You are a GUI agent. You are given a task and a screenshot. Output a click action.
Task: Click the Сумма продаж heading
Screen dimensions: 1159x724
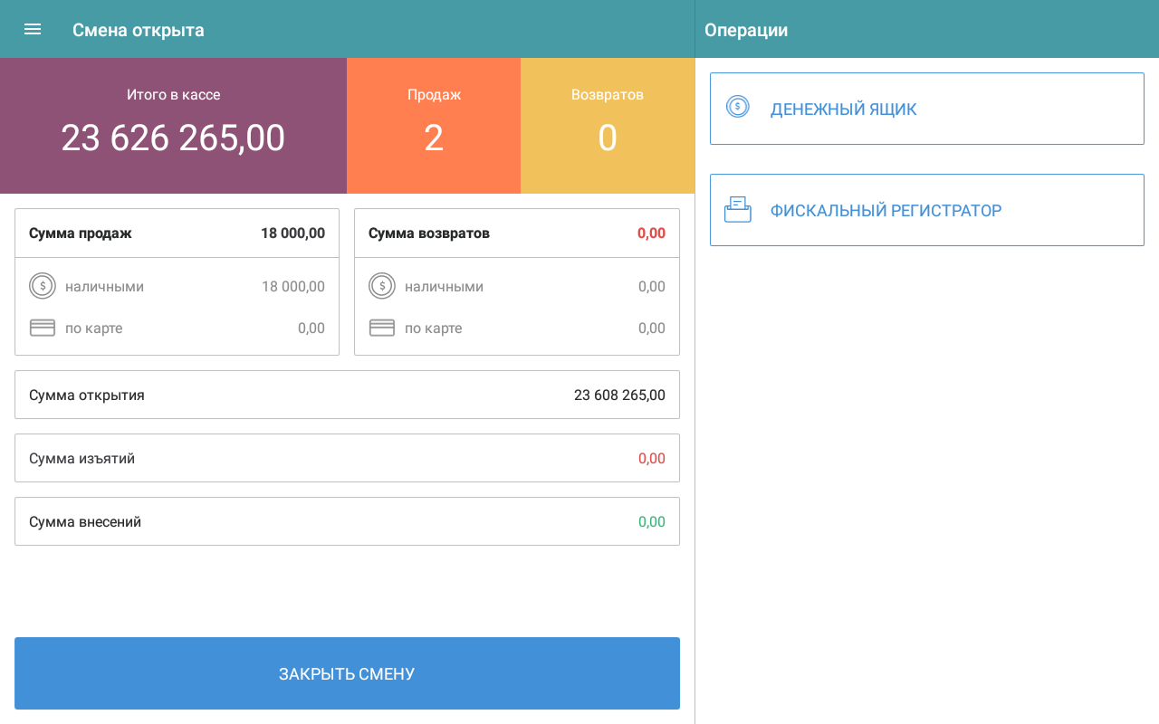point(81,233)
